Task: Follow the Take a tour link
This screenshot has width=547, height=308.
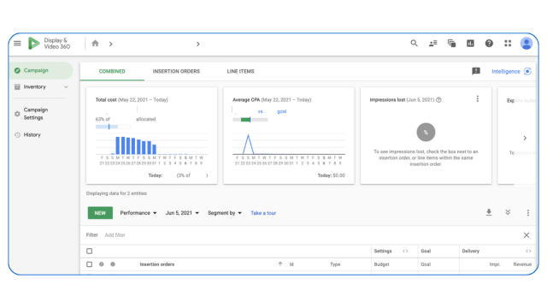Action: pyautogui.click(x=263, y=213)
